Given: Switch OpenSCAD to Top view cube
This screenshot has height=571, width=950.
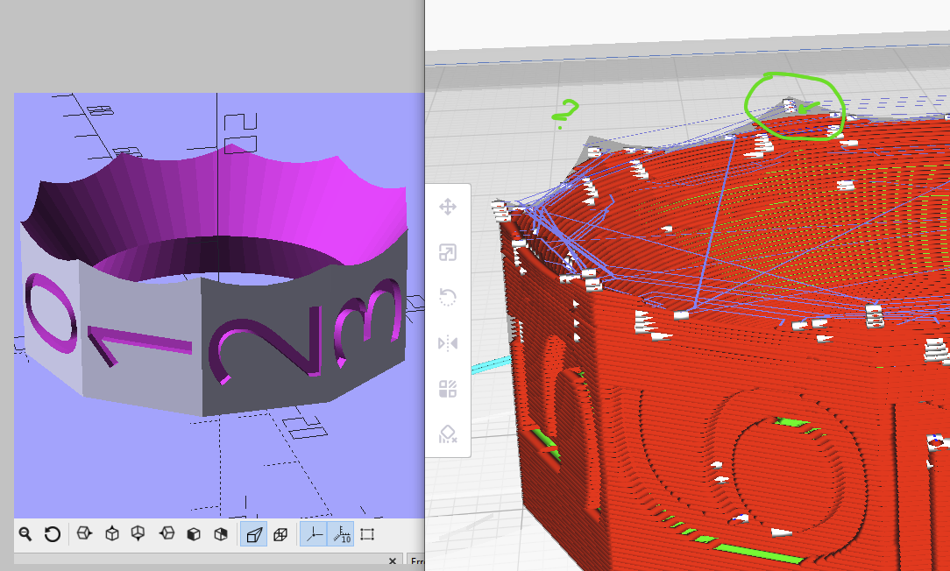Looking at the screenshot, I should click(x=112, y=534).
